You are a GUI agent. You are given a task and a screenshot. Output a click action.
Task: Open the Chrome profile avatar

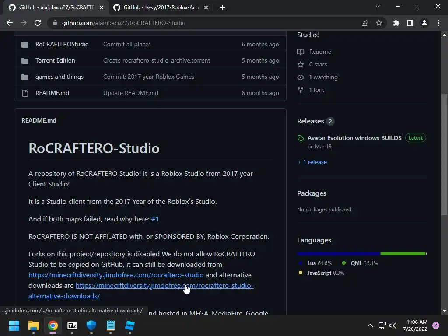[x=424, y=23]
